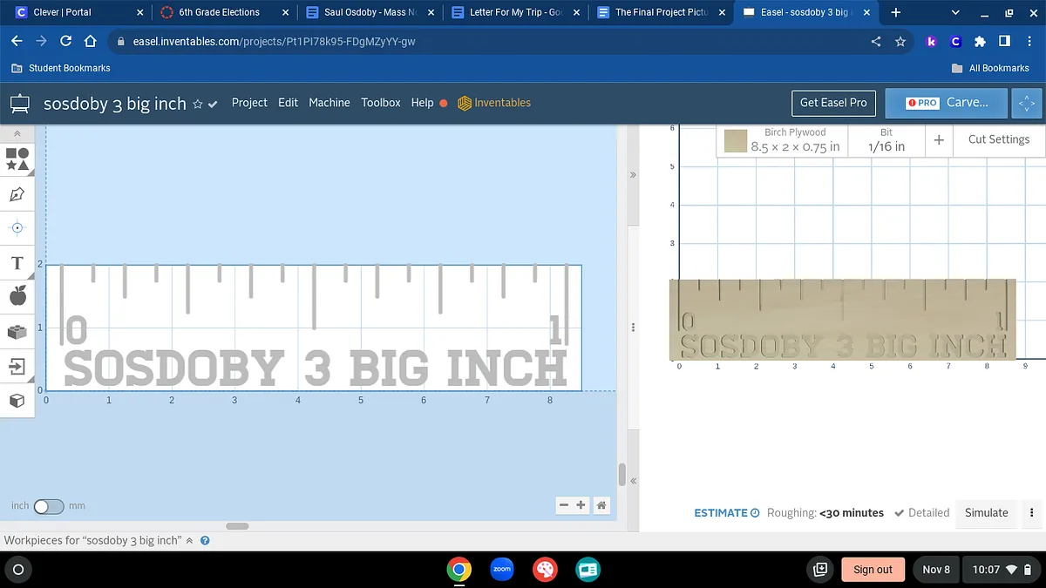Open the Machine menu

(329, 103)
